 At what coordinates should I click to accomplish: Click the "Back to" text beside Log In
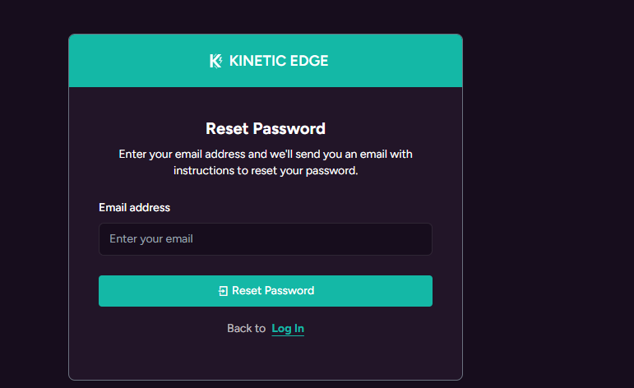point(246,329)
